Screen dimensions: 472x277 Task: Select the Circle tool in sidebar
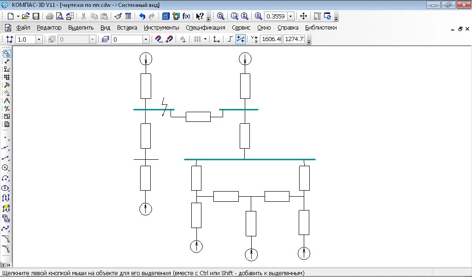tap(6, 168)
